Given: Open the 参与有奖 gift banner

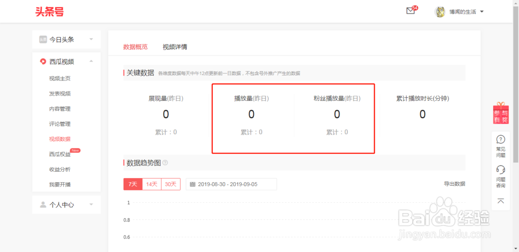Looking at the screenshot, I should pos(501,113).
